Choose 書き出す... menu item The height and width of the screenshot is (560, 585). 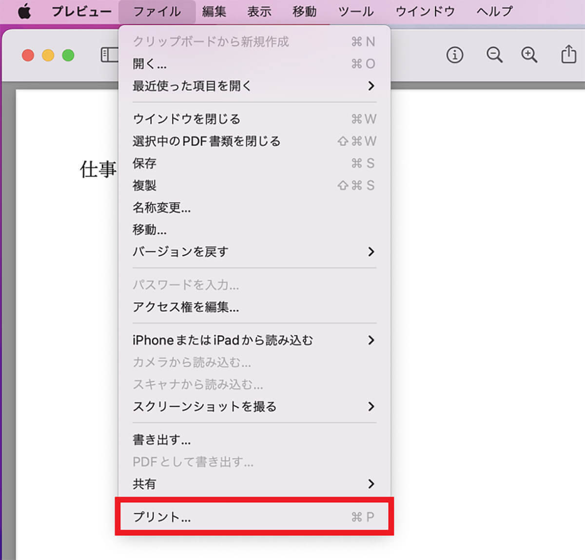coord(162,440)
